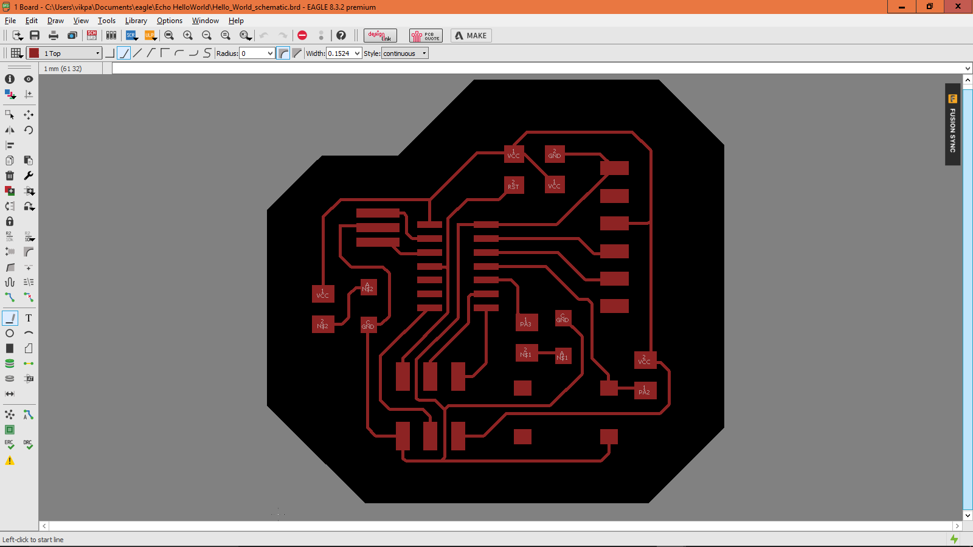Open the Run ULP dropdown
The height and width of the screenshot is (547, 973).
[150, 35]
